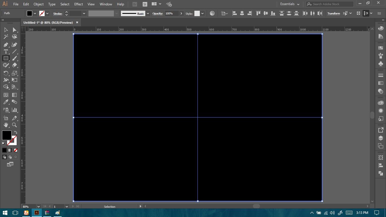
Task: Click the Stroke label link
Action: [58, 13]
